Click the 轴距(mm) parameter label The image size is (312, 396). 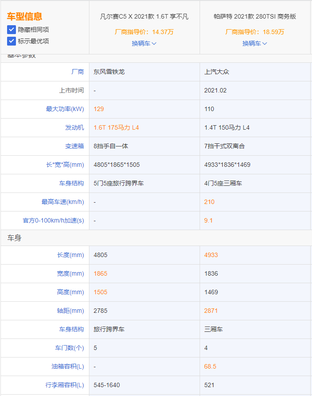coord(70,311)
